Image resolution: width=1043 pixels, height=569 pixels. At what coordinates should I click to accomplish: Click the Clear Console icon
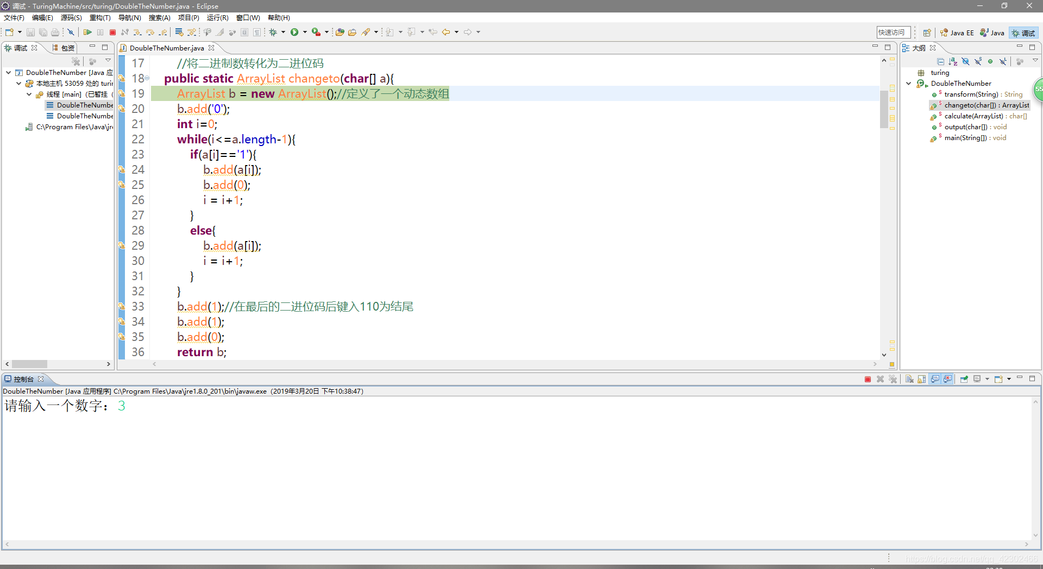[x=909, y=380]
